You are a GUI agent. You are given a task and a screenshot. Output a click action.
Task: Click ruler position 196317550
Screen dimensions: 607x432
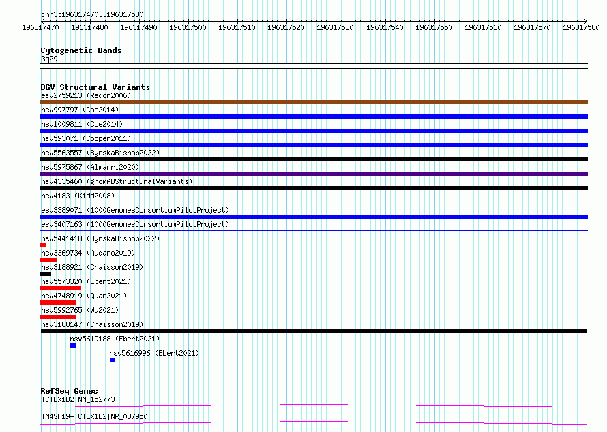click(434, 27)
